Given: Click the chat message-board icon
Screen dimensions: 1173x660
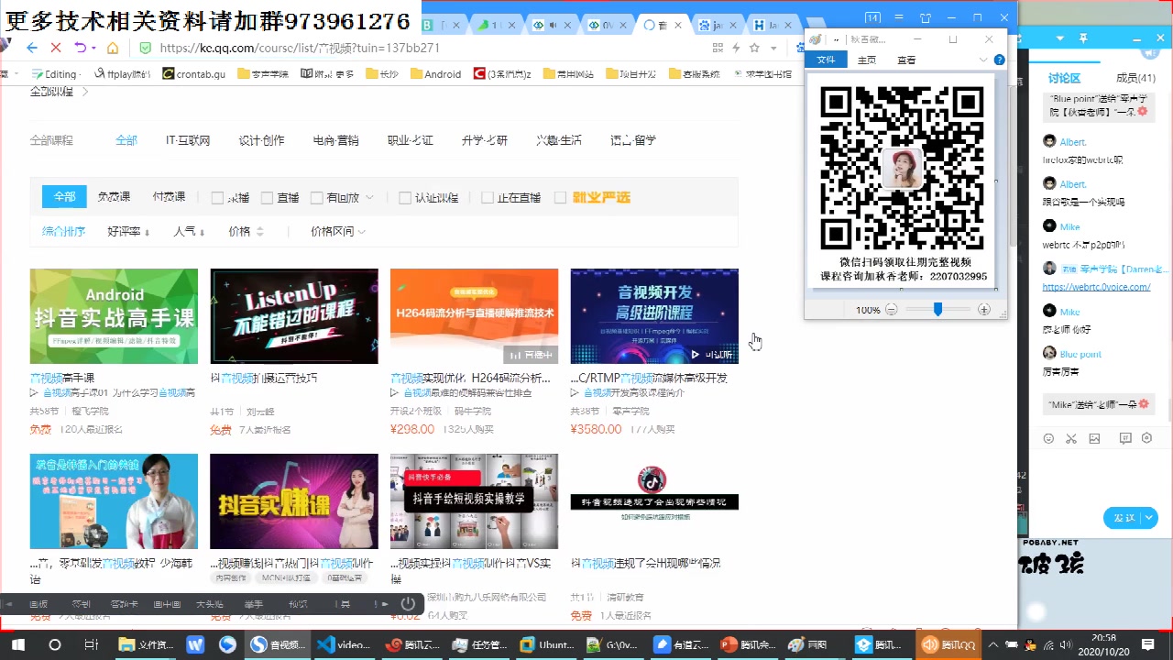Looking at the screenshot, I should 1125,439.
